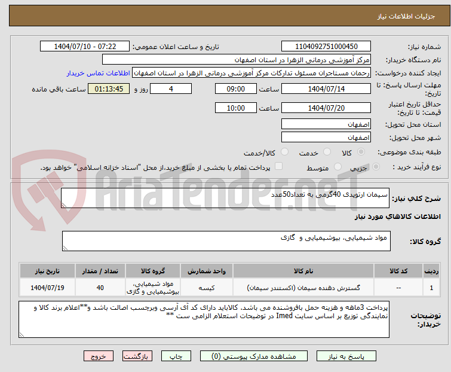Click the 'اطلاعات کالاهای مورد نیاز' section heading

pyautogui.click(x=397, y=217)
